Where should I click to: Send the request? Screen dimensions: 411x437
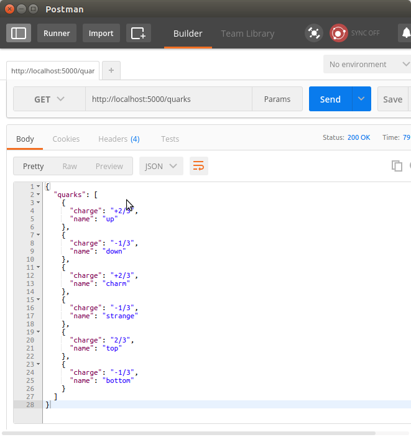330,99
